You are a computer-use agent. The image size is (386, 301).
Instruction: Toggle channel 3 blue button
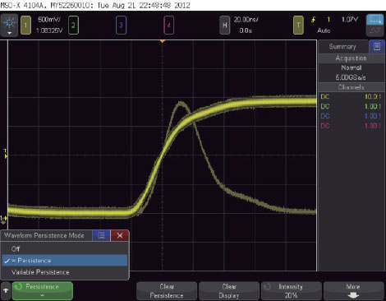click(x=121, y=25)
